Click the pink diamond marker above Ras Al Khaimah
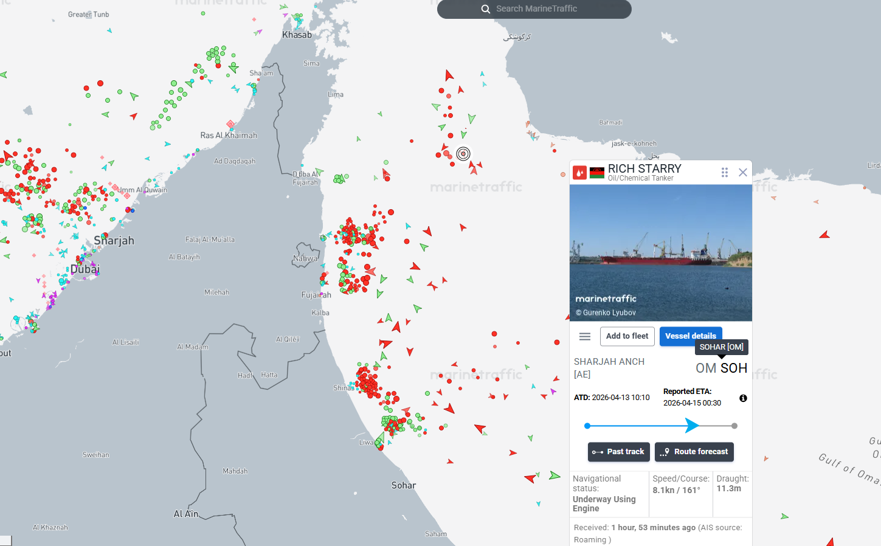 tap(230, 124)
